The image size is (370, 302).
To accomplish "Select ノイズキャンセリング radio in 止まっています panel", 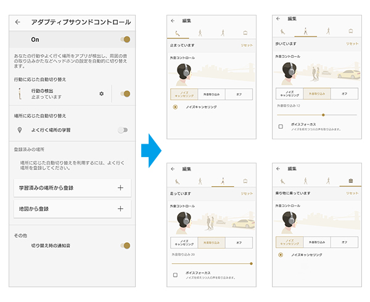I will tap(176, 107).
